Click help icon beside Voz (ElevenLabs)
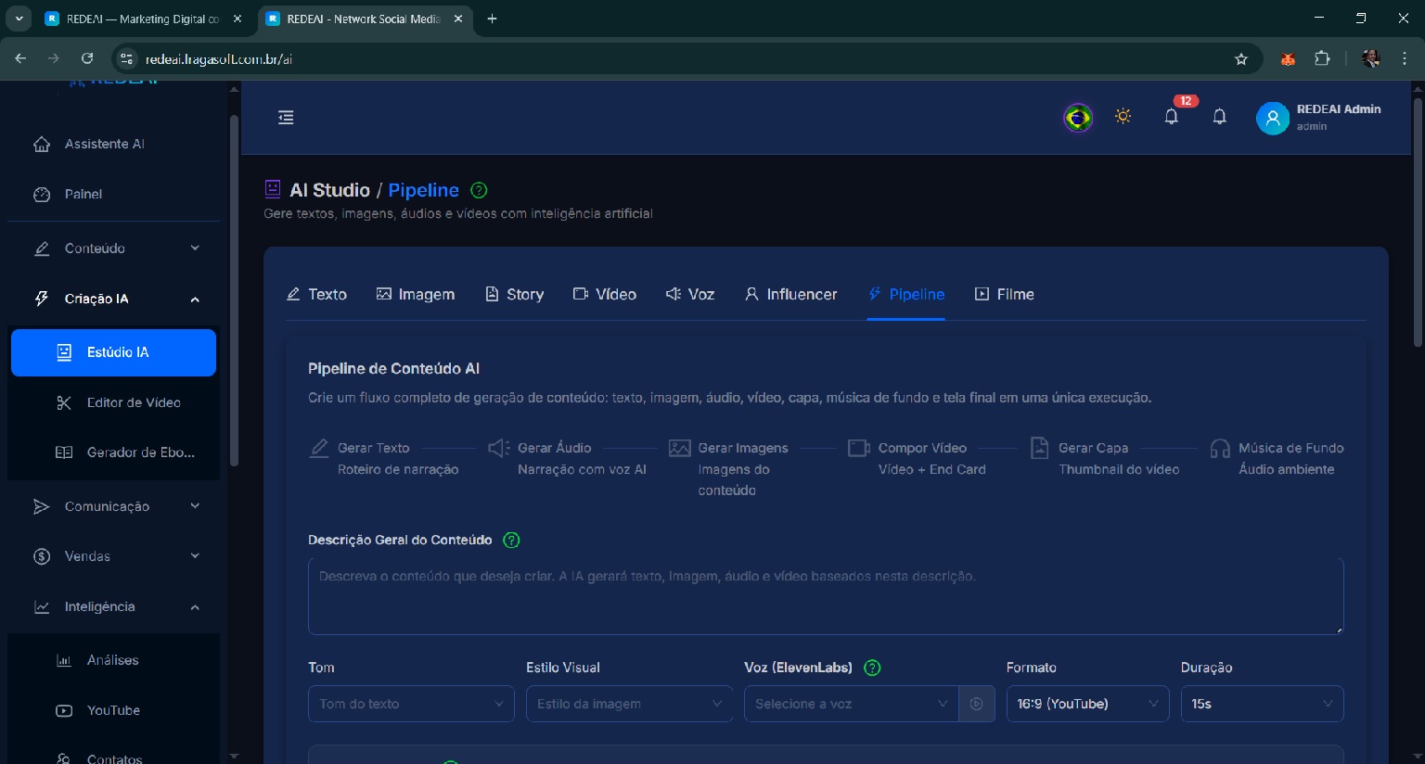Viewport: 1425px width, 764px height. [872, 668]
